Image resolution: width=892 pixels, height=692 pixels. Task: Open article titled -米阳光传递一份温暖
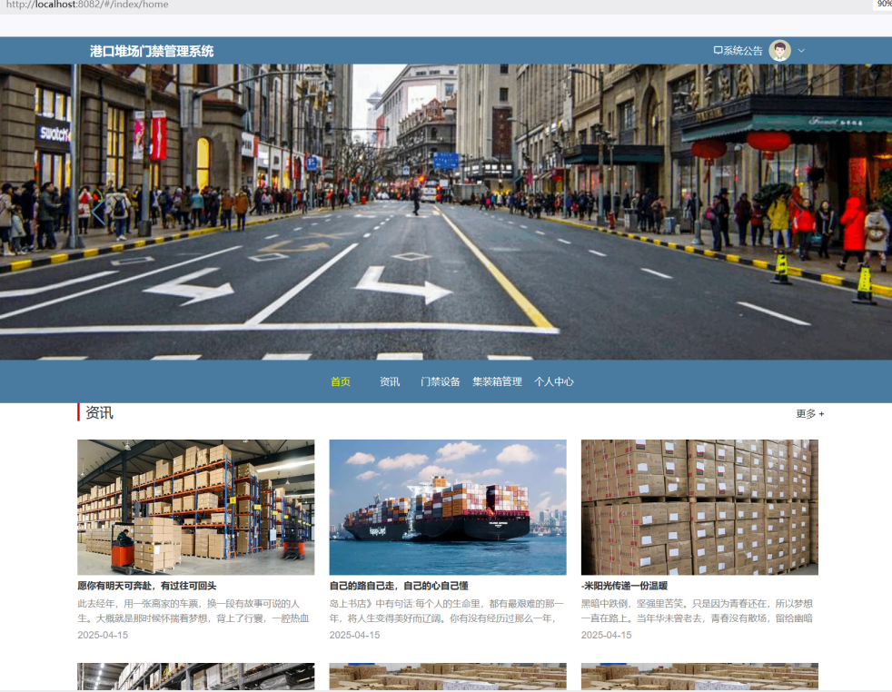point(624,586)
